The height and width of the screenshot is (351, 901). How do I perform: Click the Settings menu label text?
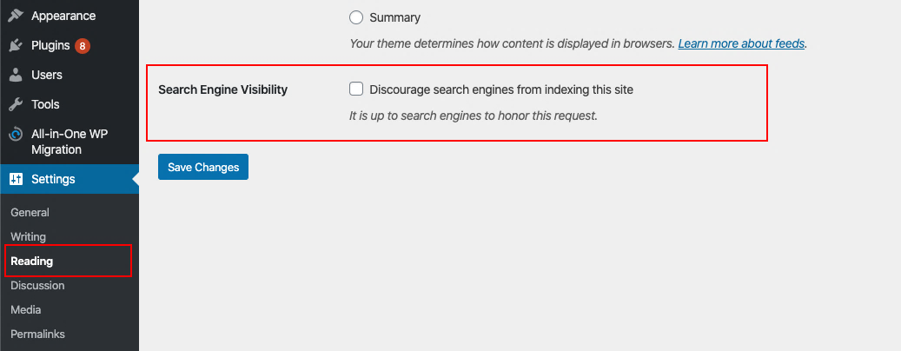pos(54,179)
